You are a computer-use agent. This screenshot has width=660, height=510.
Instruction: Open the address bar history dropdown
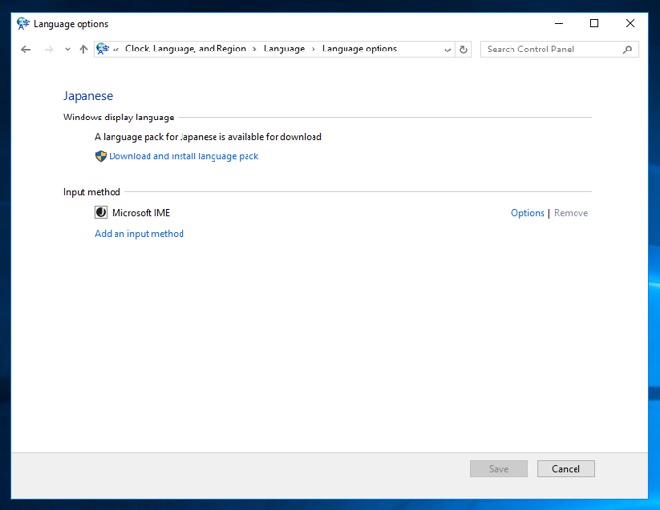(447, 50)
